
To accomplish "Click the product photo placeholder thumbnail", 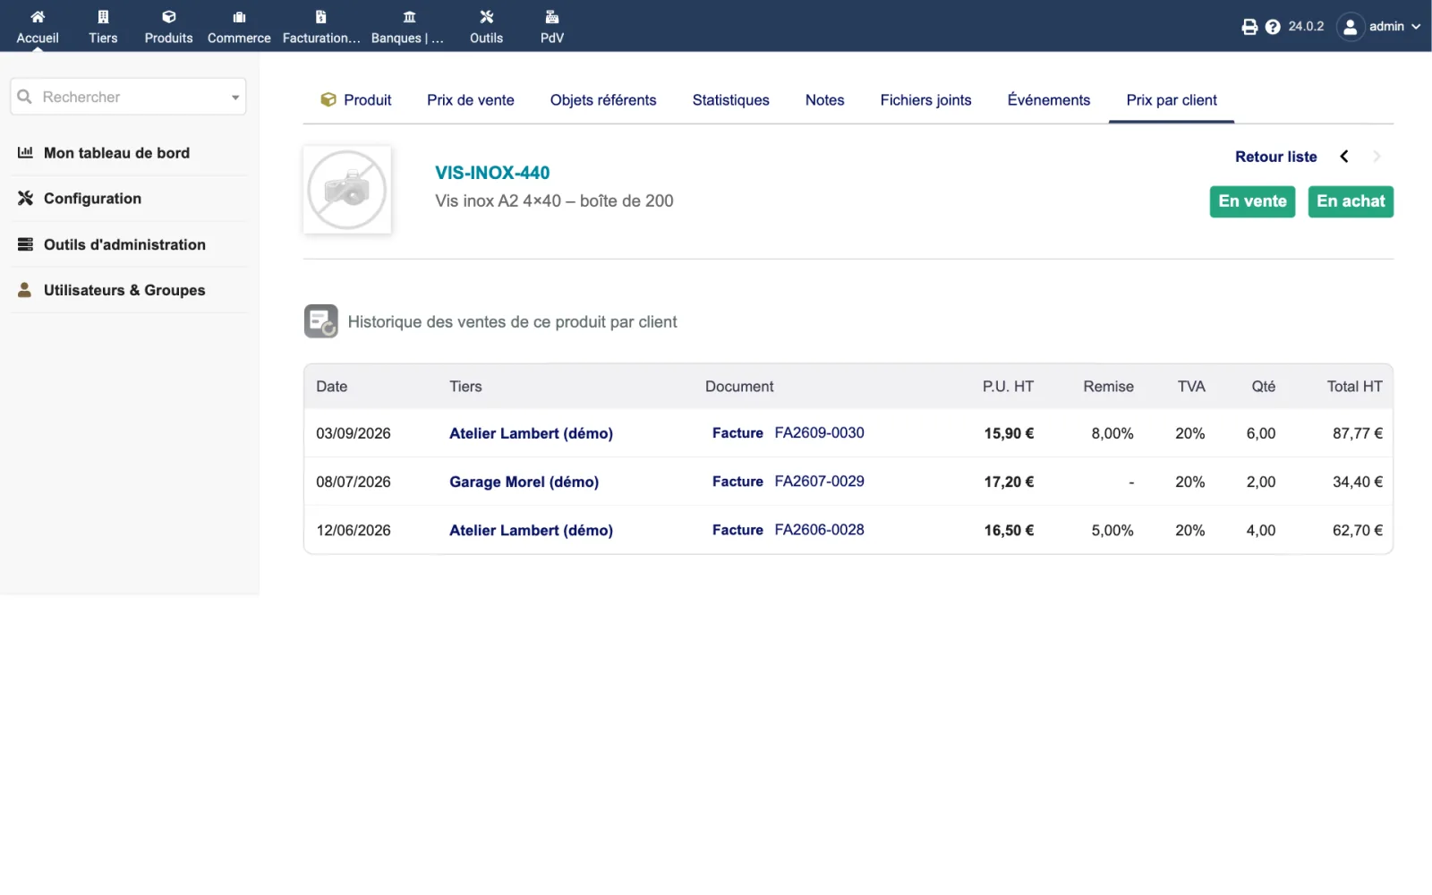I will coord(347,190).
